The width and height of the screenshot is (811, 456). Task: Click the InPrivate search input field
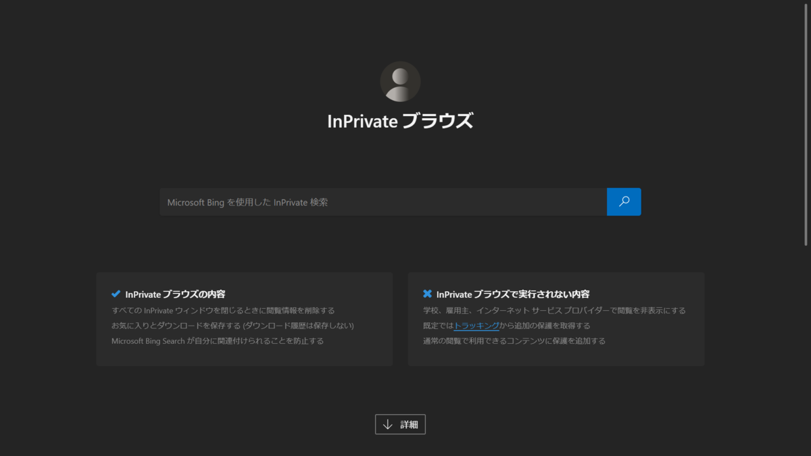378,201
